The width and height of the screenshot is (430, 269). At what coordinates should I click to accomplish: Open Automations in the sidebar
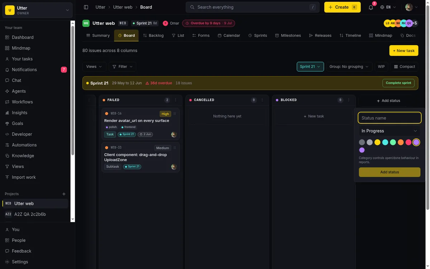pos(36,145)
